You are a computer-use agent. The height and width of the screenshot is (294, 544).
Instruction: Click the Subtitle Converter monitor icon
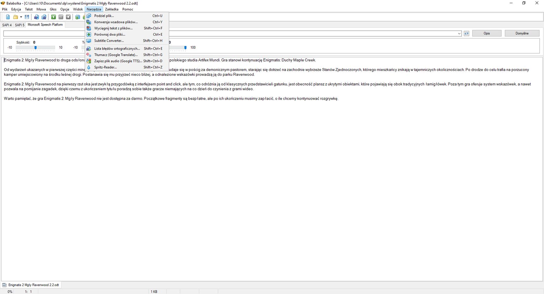tap(89, 41)
